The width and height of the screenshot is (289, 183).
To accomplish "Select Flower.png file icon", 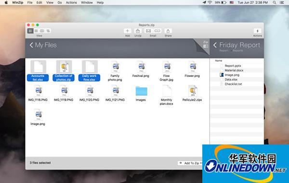I will (x=192, y=67).
